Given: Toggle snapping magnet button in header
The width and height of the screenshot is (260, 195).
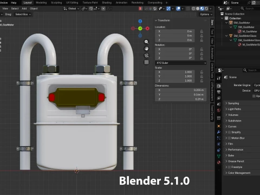Looking at the screenshot, I should [x=91, y=9].
